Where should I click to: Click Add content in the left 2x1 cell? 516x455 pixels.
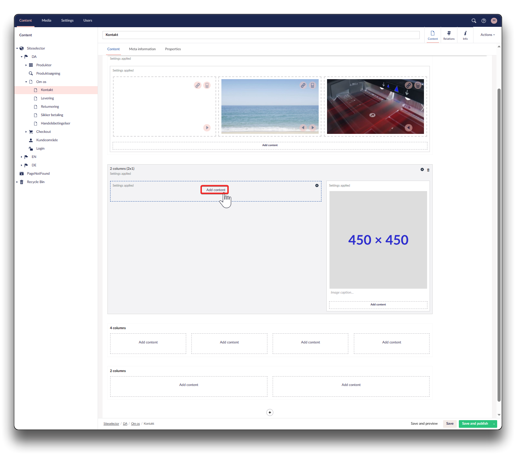[216, 190]
